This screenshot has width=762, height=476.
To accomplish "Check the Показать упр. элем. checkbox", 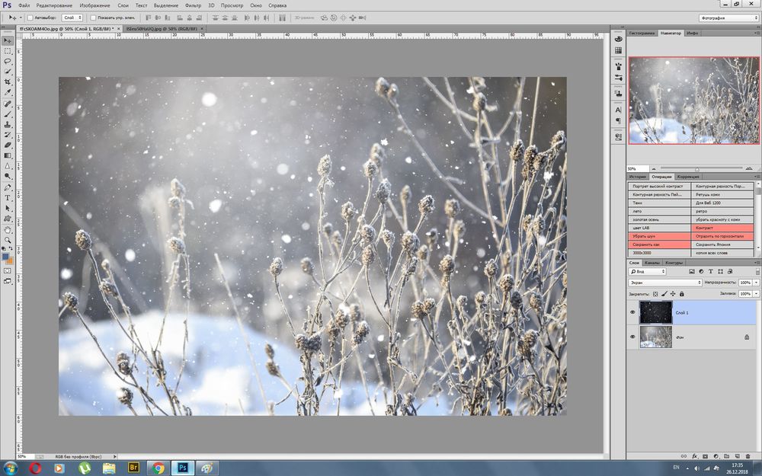I will [x=93, y=17].
